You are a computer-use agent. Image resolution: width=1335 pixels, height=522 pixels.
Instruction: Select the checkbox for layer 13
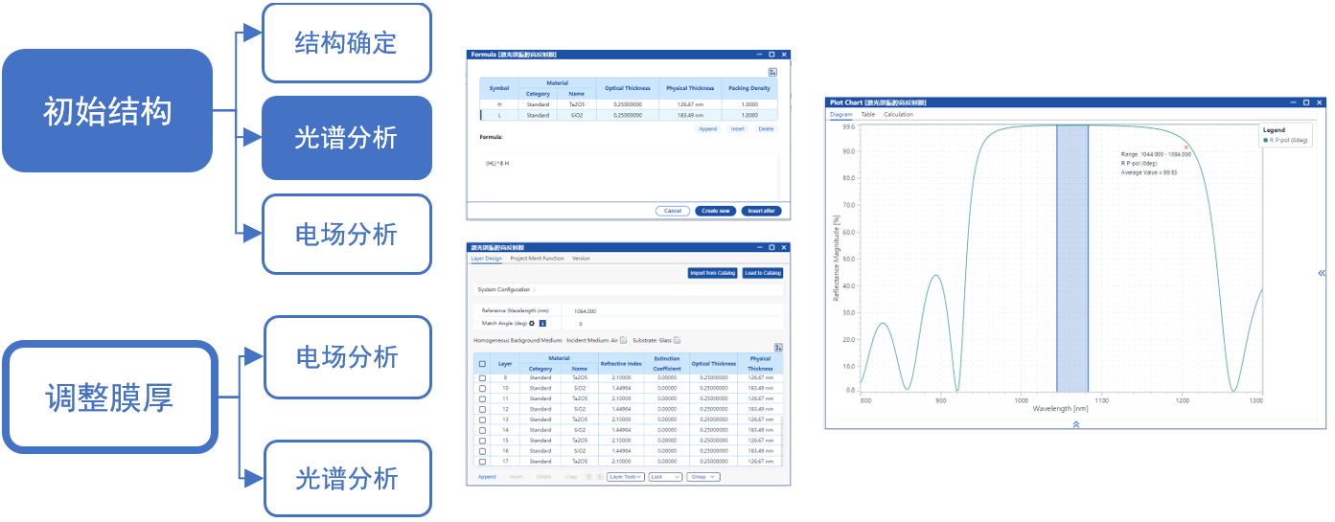coord(482,420)
